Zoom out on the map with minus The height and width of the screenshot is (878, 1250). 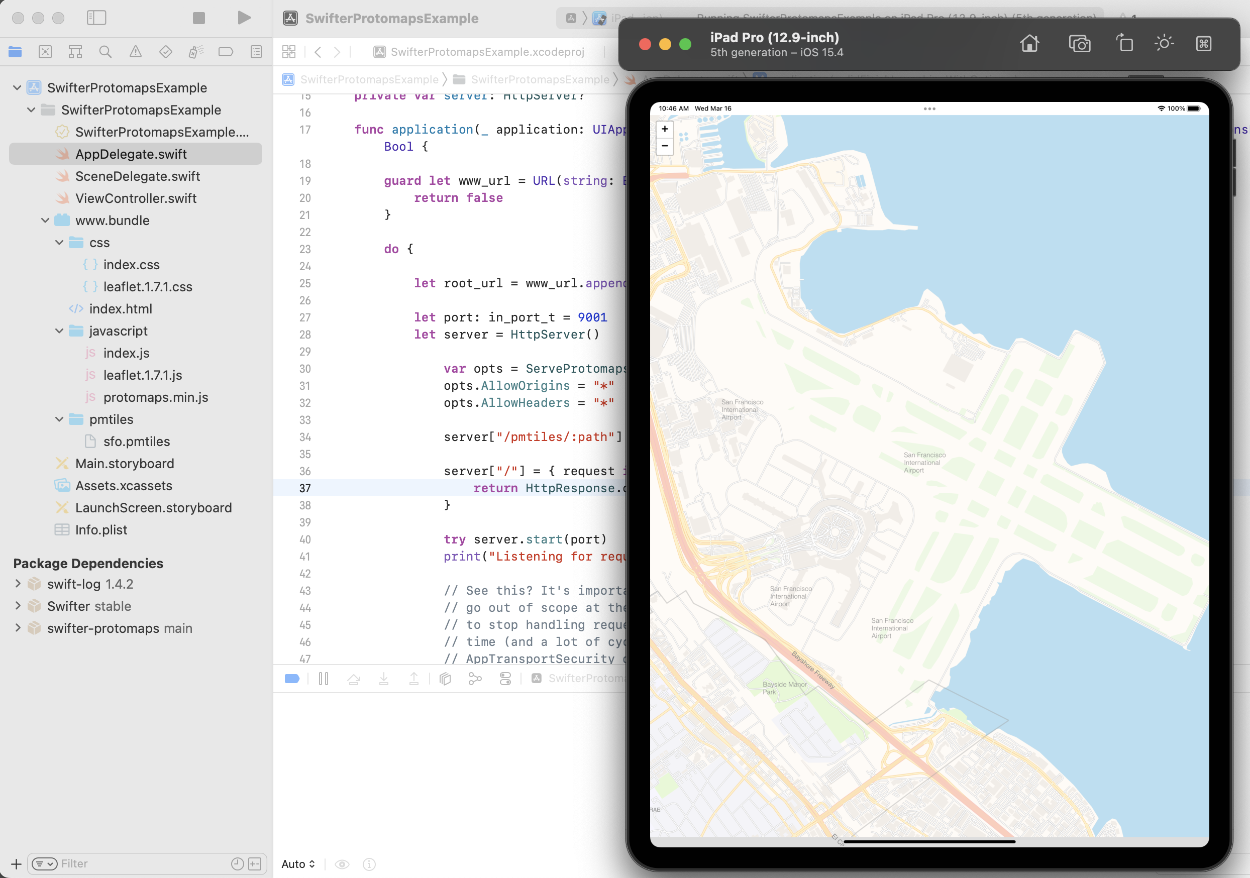click(x=664, y=146)
